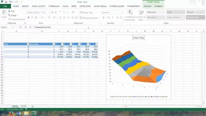Image resolution: width=206 pixels, height=116 pixels.
Task: Increase decimal places
Action: 117,17
